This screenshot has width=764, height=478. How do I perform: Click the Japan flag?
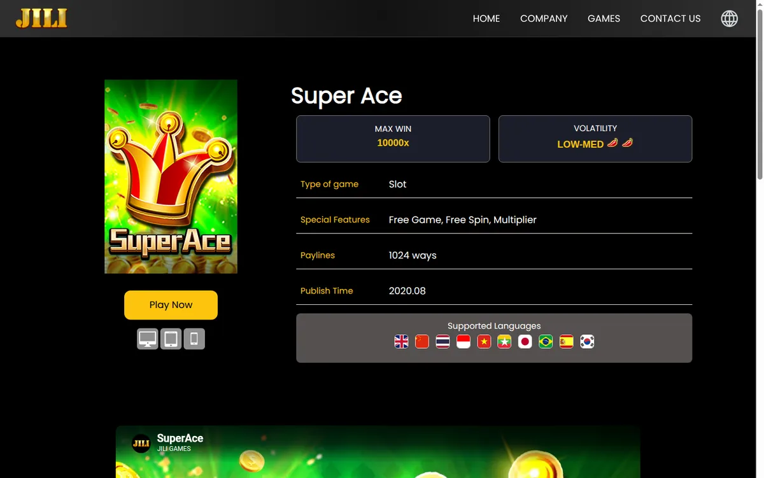point(525,342)
